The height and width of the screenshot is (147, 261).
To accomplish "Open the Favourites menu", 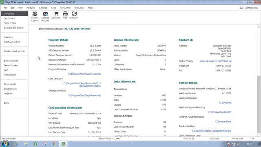I will tap(65, 8).
